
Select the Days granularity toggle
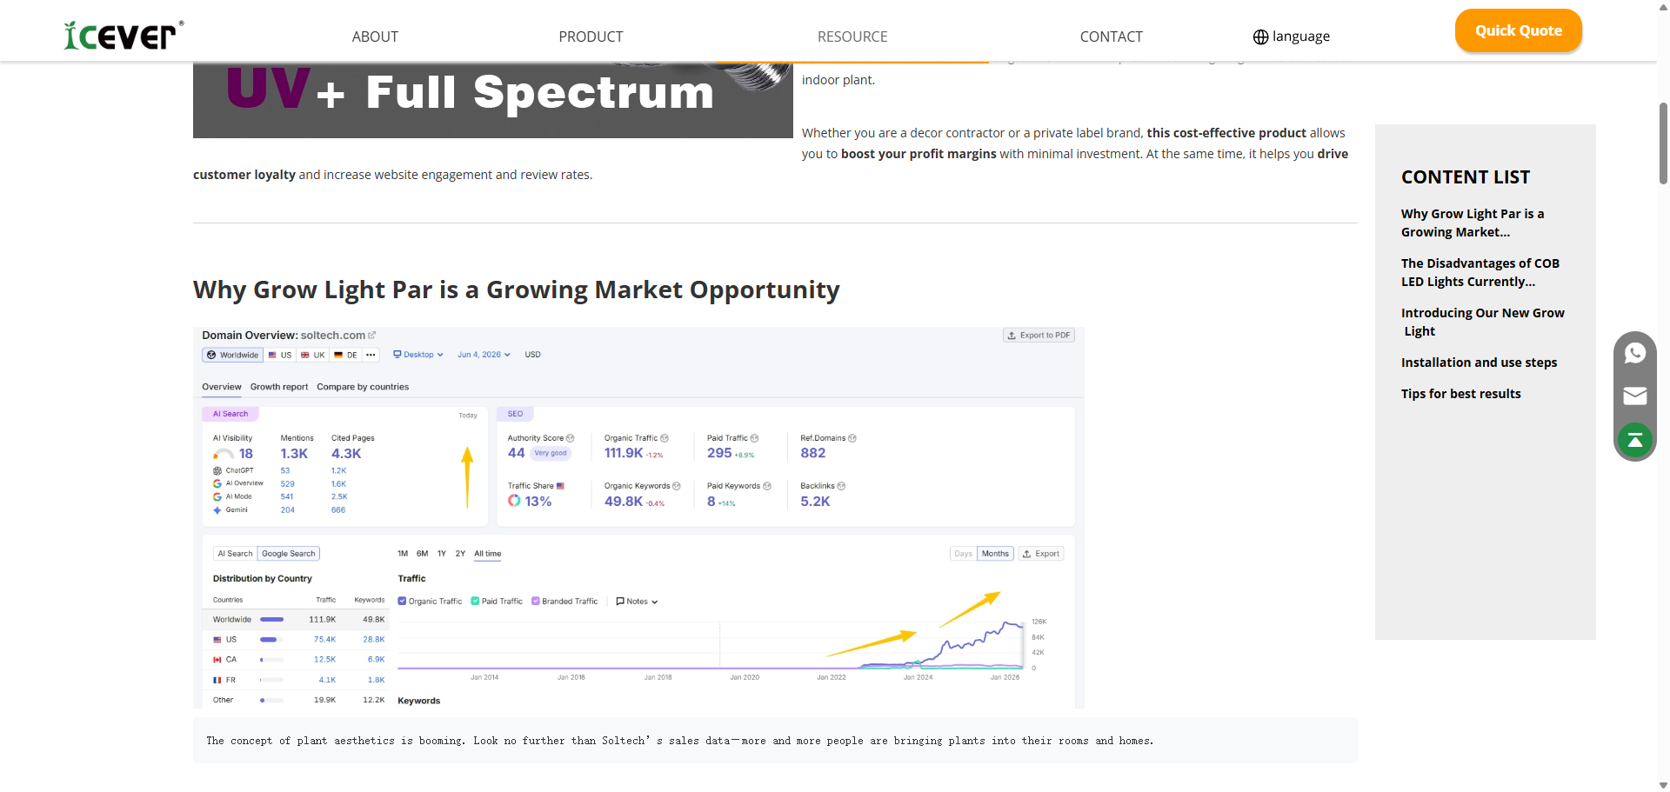point(964,554)
